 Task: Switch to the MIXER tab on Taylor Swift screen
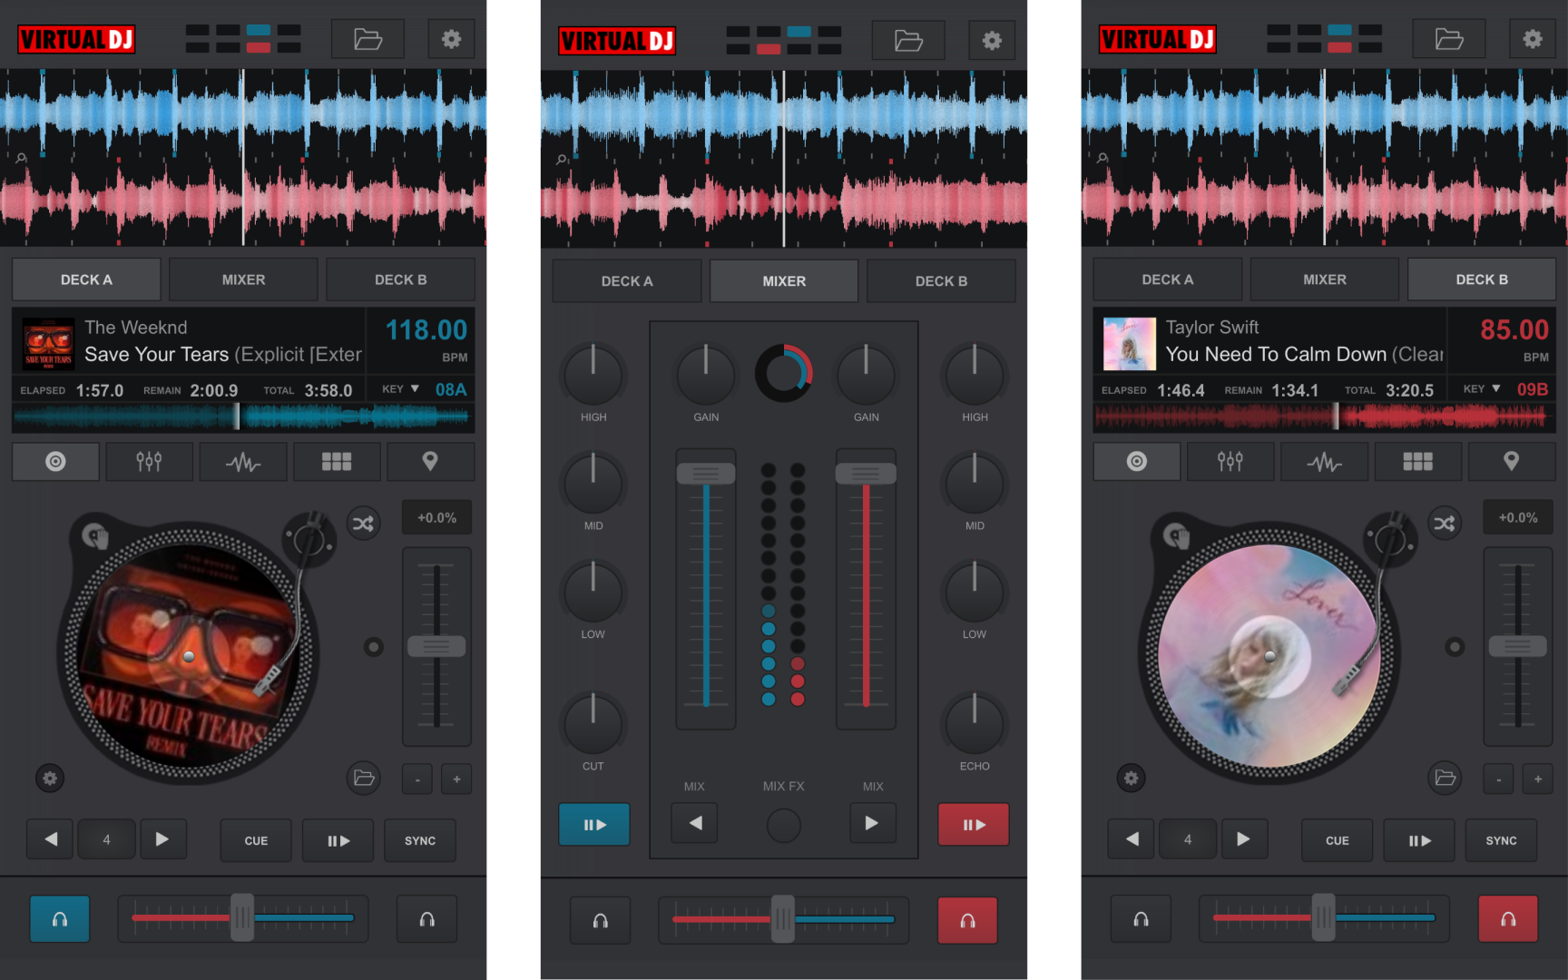coord(1324,279)
